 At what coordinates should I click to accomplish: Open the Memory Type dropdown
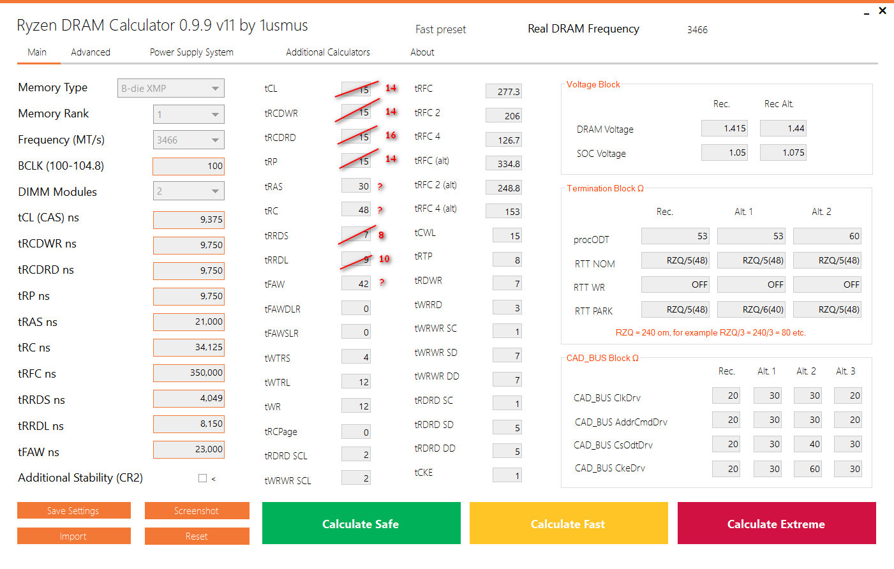(x=171, y=88)
